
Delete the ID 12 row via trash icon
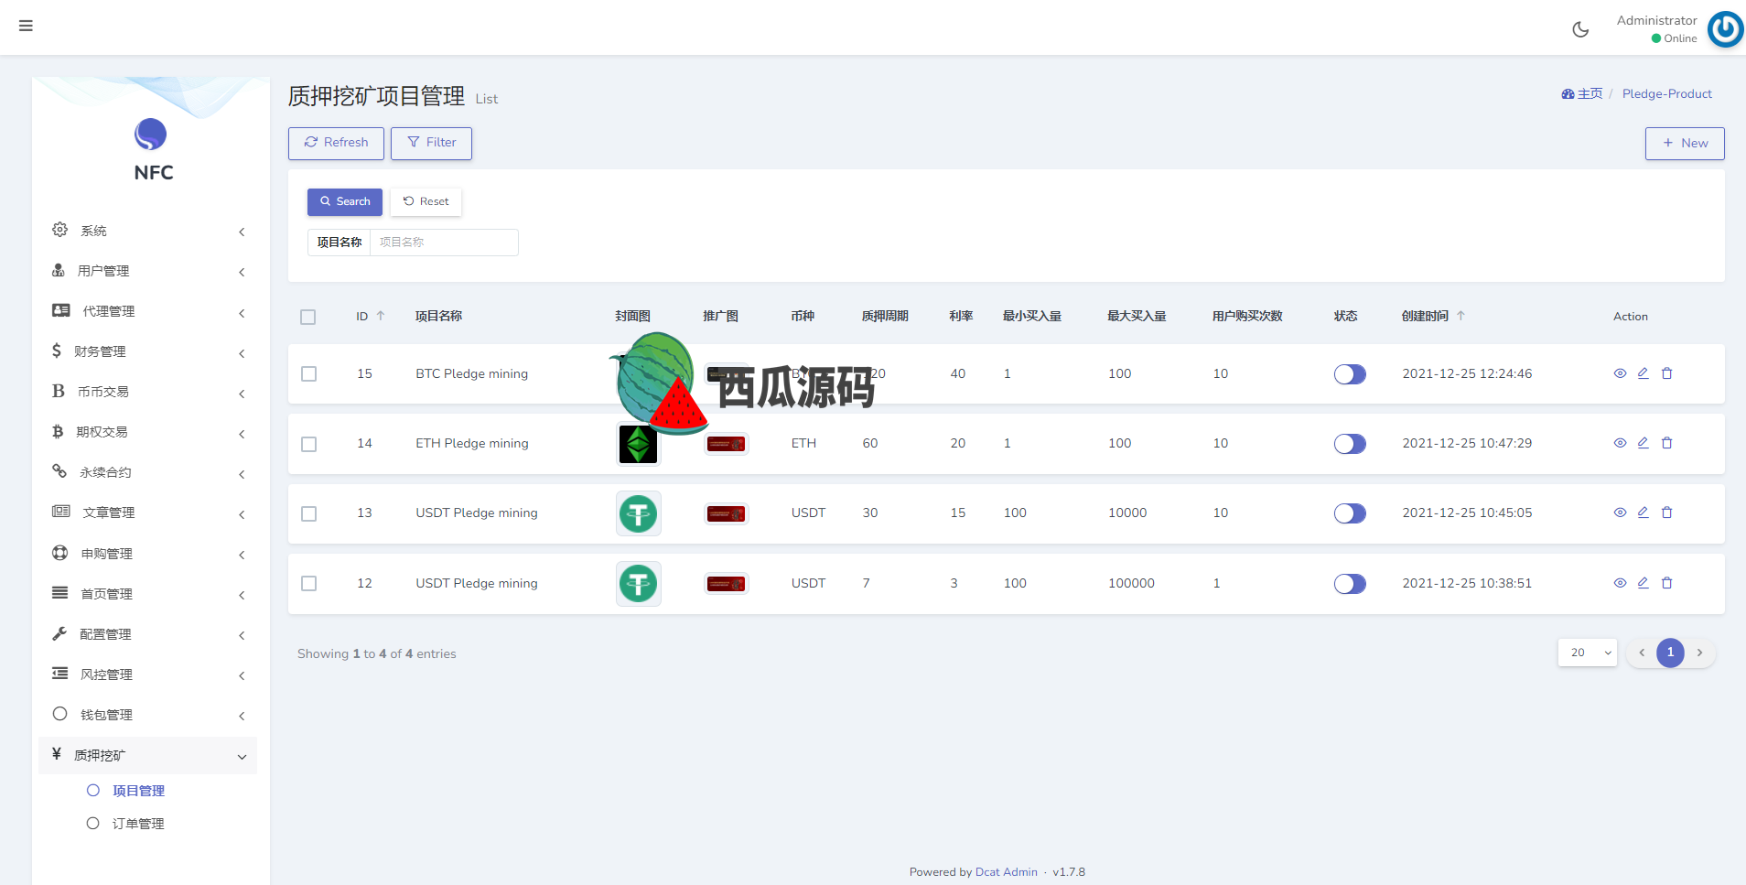(x=1666, y=583)
